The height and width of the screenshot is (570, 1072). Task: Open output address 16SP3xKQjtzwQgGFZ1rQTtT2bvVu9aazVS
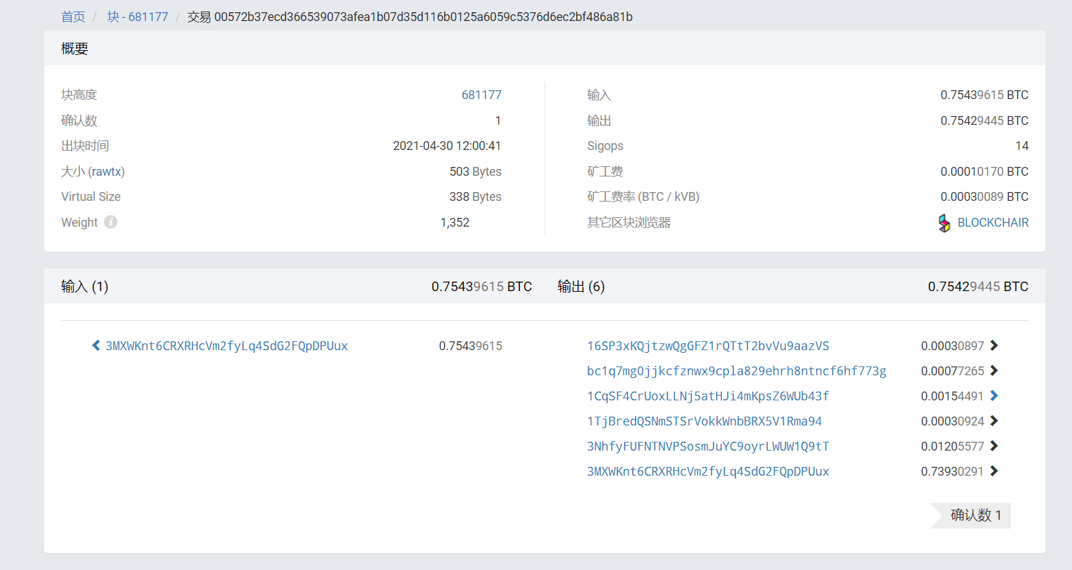click(708, 346)
